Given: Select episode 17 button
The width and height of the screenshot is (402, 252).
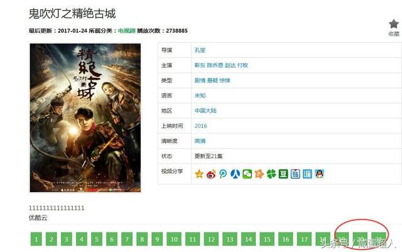Looking at the screenshot, I should pyautogui.click(x=304, y=239).
